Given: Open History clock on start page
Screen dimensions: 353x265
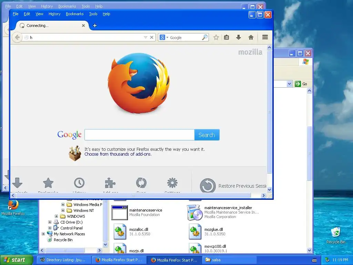Looking at the screenshot, I should point(79,183).
